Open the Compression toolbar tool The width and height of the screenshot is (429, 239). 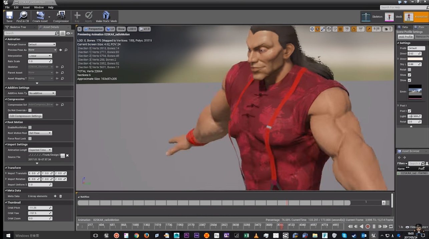tap(61, 17)
